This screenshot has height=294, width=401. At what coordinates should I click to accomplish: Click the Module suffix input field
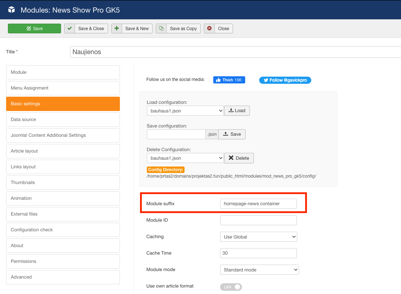click(x=258, y=204)
